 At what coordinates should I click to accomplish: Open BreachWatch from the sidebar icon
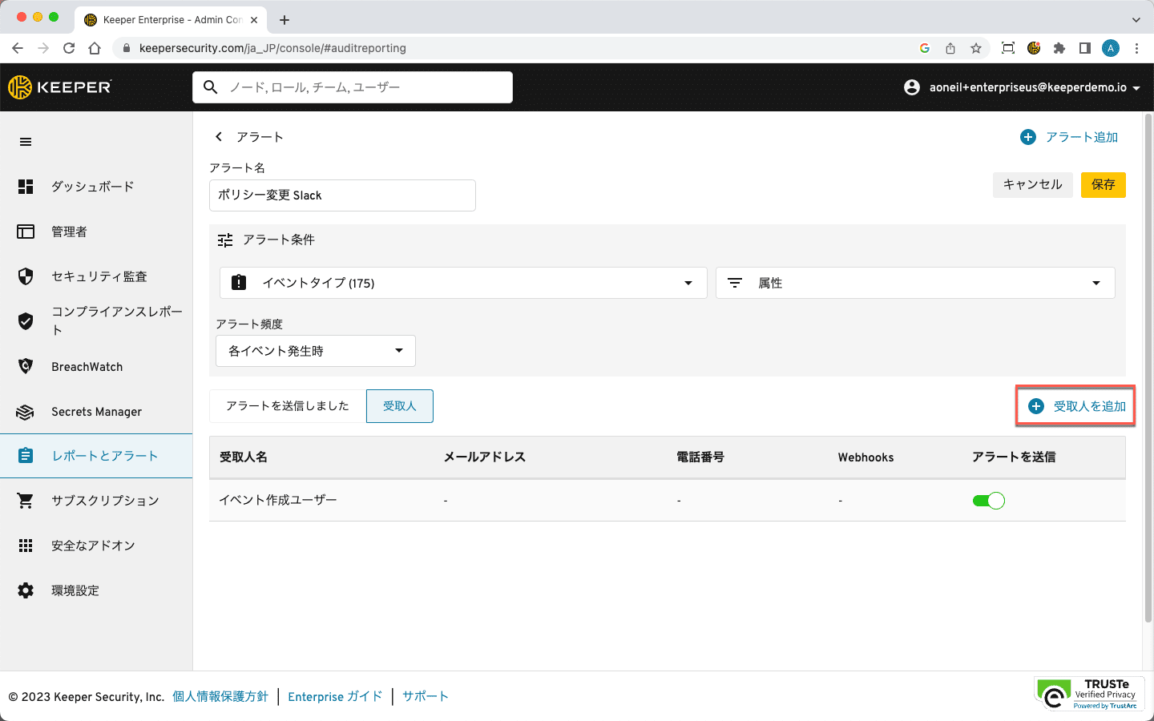tap(26, 366)
